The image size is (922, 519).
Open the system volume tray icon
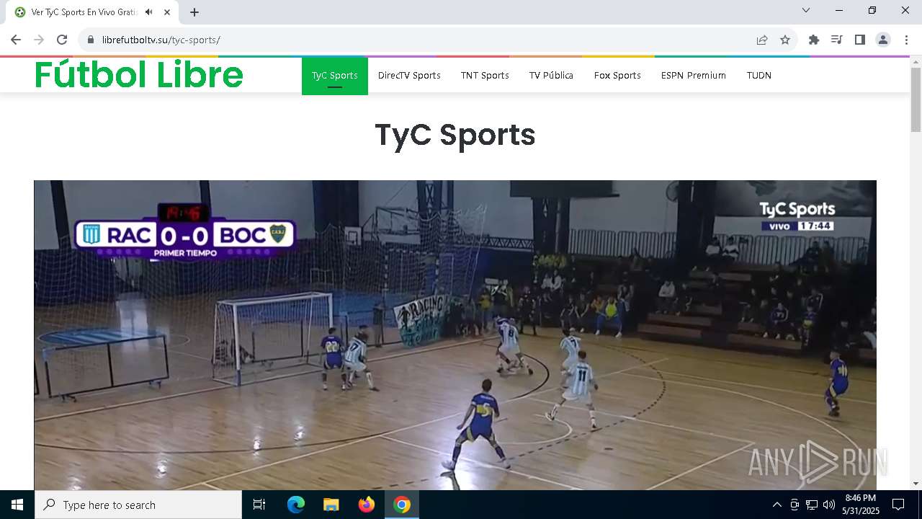[829, 505]
